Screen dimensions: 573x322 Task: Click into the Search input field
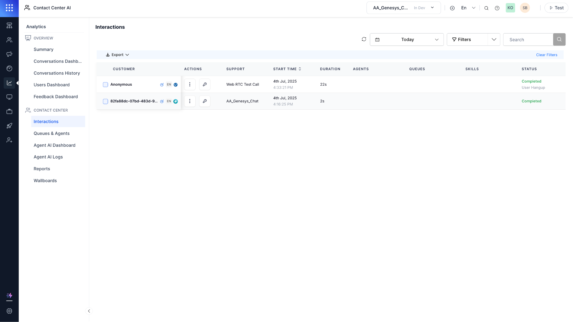tap(528, 40)
